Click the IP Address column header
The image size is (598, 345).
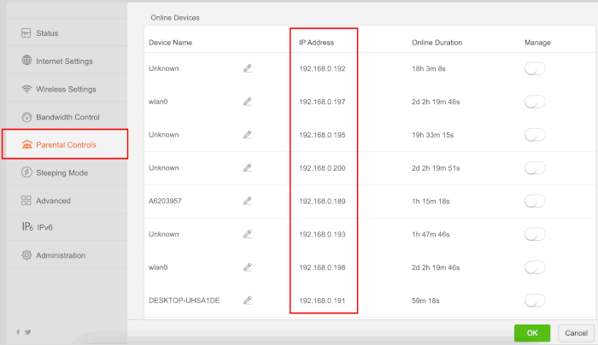pyautogui.click(x=316, y=43)
